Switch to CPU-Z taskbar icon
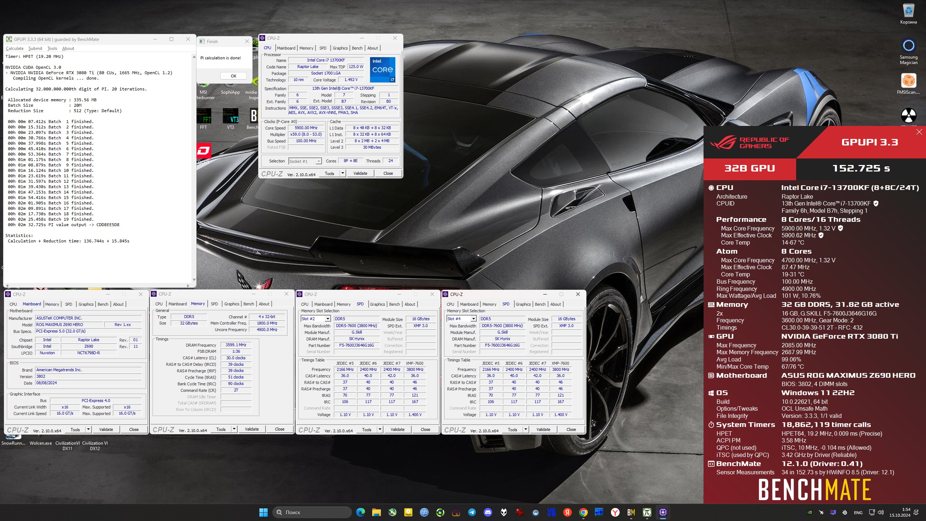This screenshot has height=521, width=926. tap(663, 512)
